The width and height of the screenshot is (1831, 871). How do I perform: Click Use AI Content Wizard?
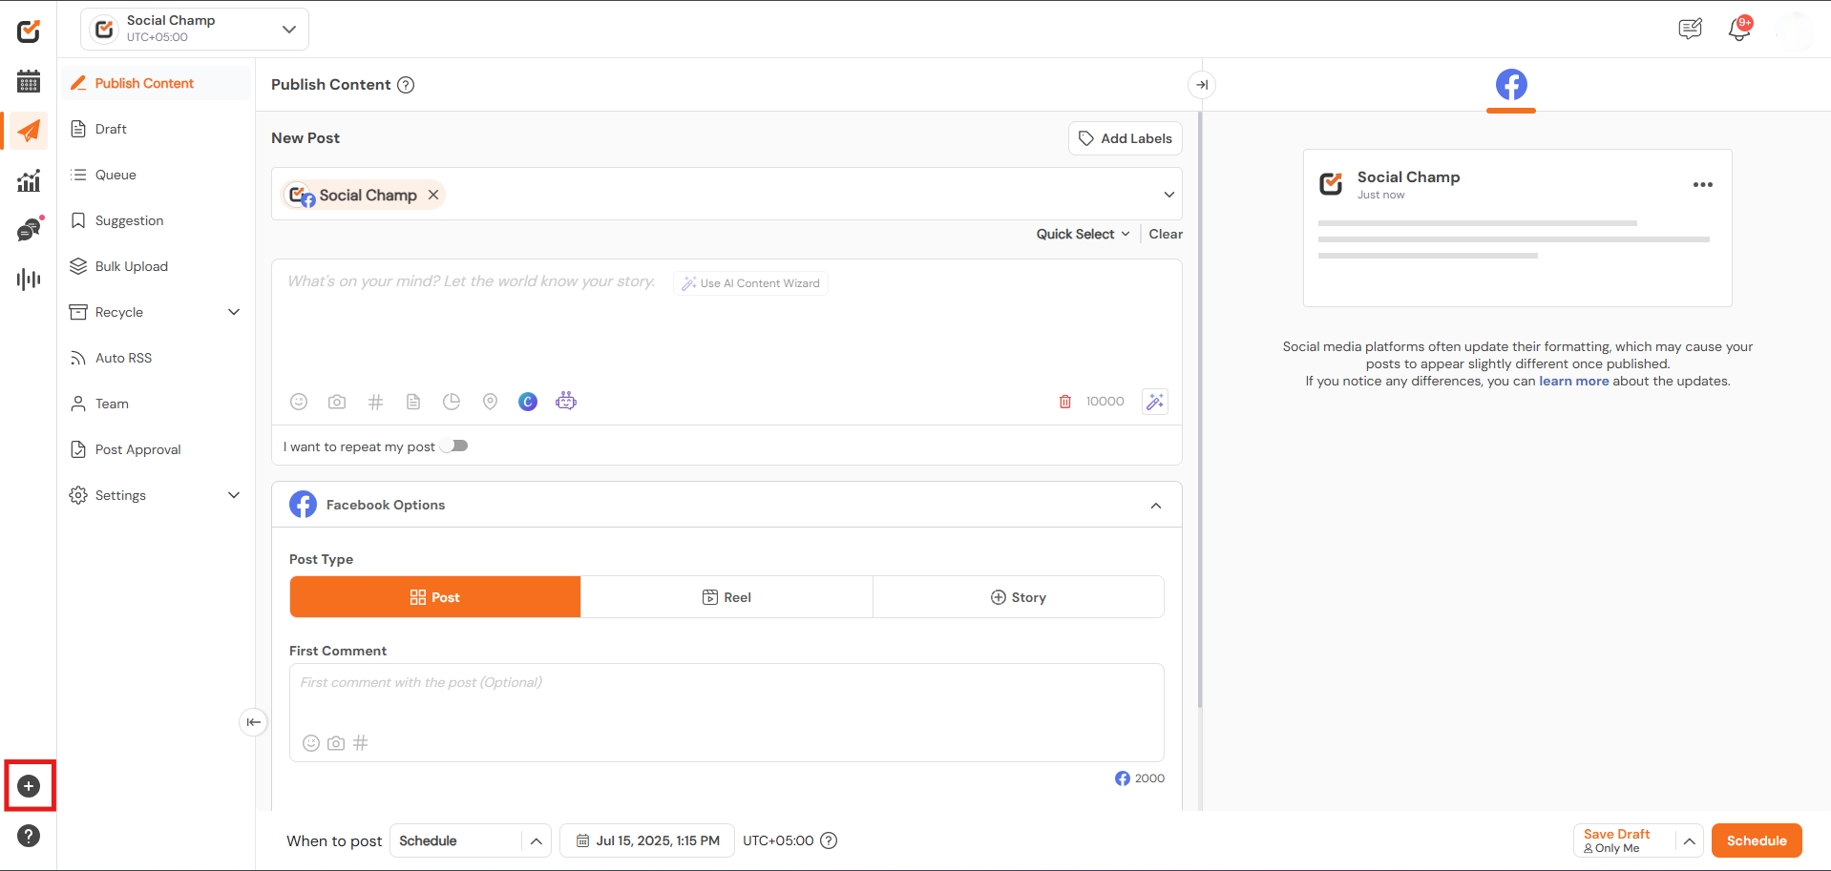[x=751, y=283]
